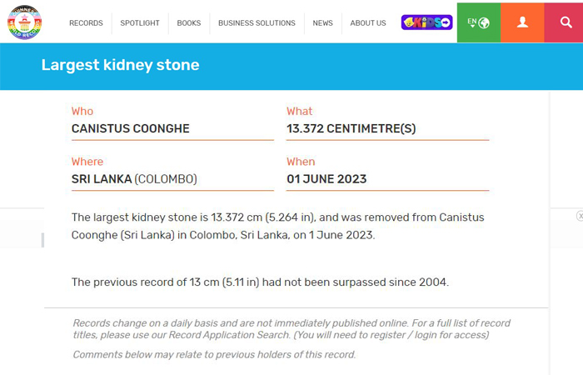Select Books in the navigation bar

[x=189, y=23]
